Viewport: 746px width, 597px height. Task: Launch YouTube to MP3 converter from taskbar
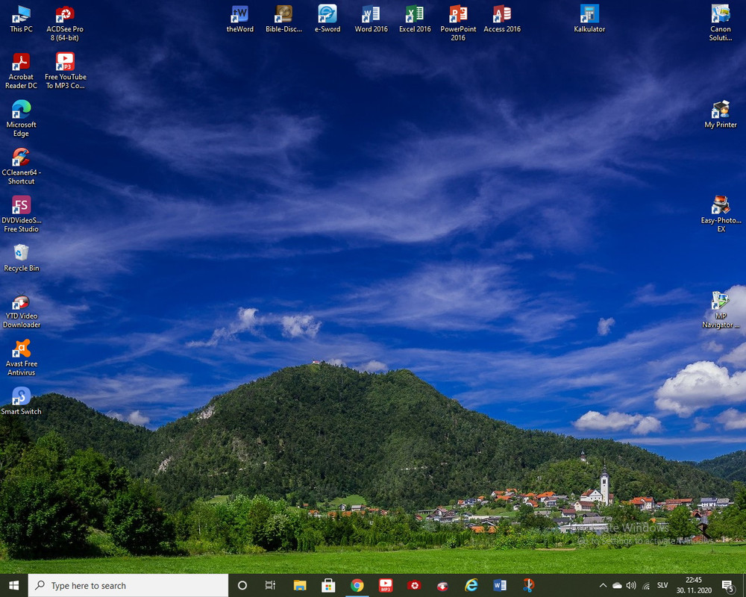coord(386,585)
